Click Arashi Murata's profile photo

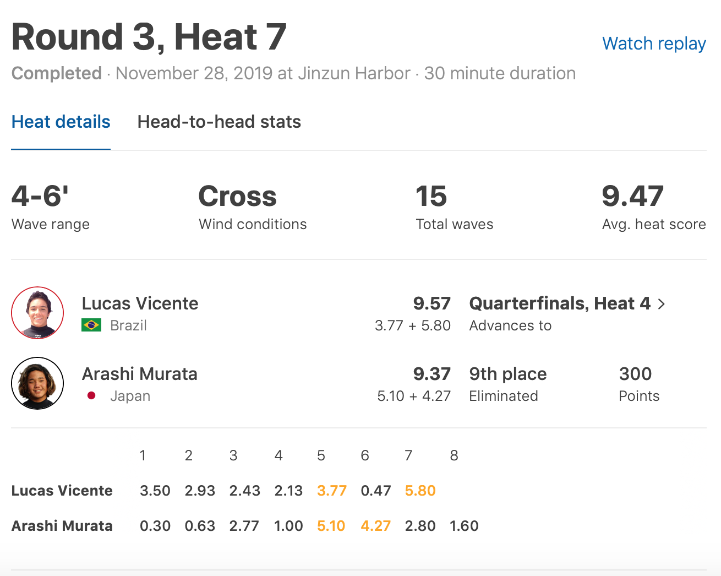[37, 383]
